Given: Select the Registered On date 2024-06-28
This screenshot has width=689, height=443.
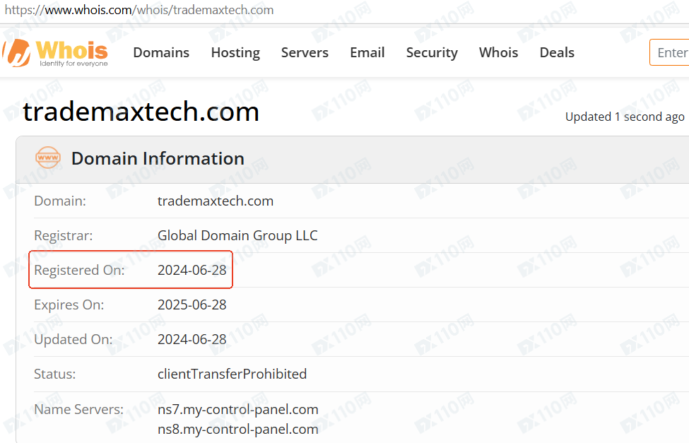Looking at the screenshot, I should [192, 270].
